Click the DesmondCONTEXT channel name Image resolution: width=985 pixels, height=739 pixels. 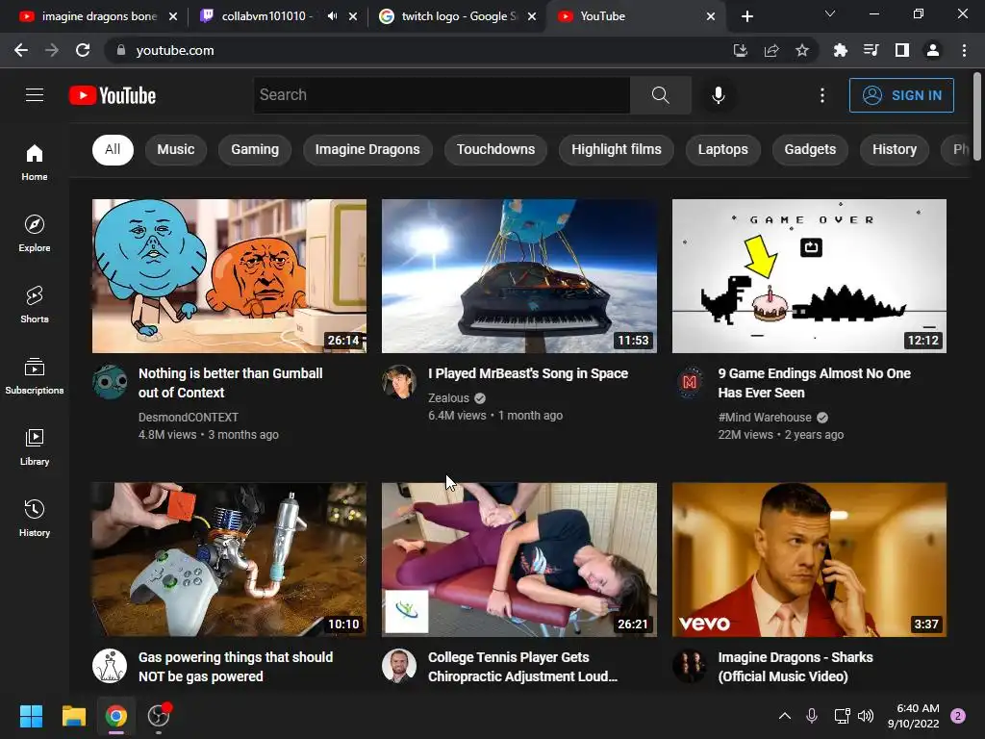[189, 418]
